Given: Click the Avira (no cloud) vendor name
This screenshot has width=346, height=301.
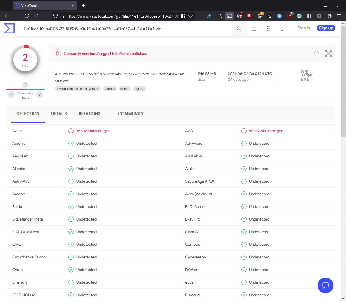Looking at the screenshot, I should (x=198, y=194).
